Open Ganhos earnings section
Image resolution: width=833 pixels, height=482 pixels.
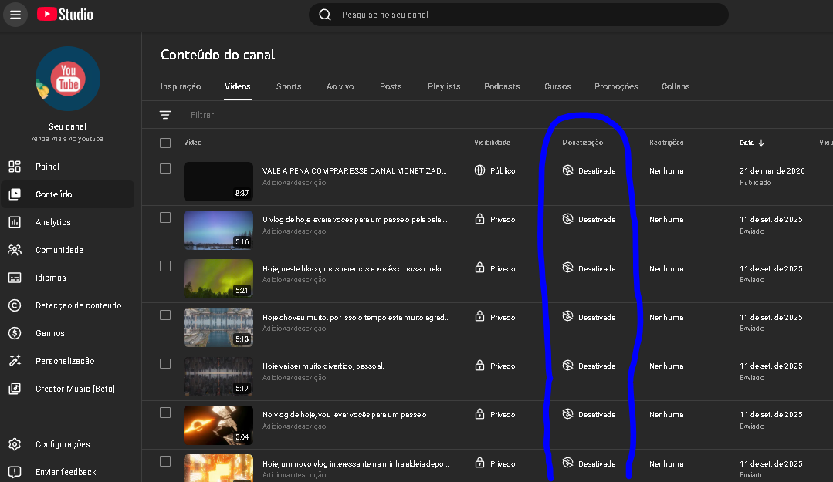(50, 333)
